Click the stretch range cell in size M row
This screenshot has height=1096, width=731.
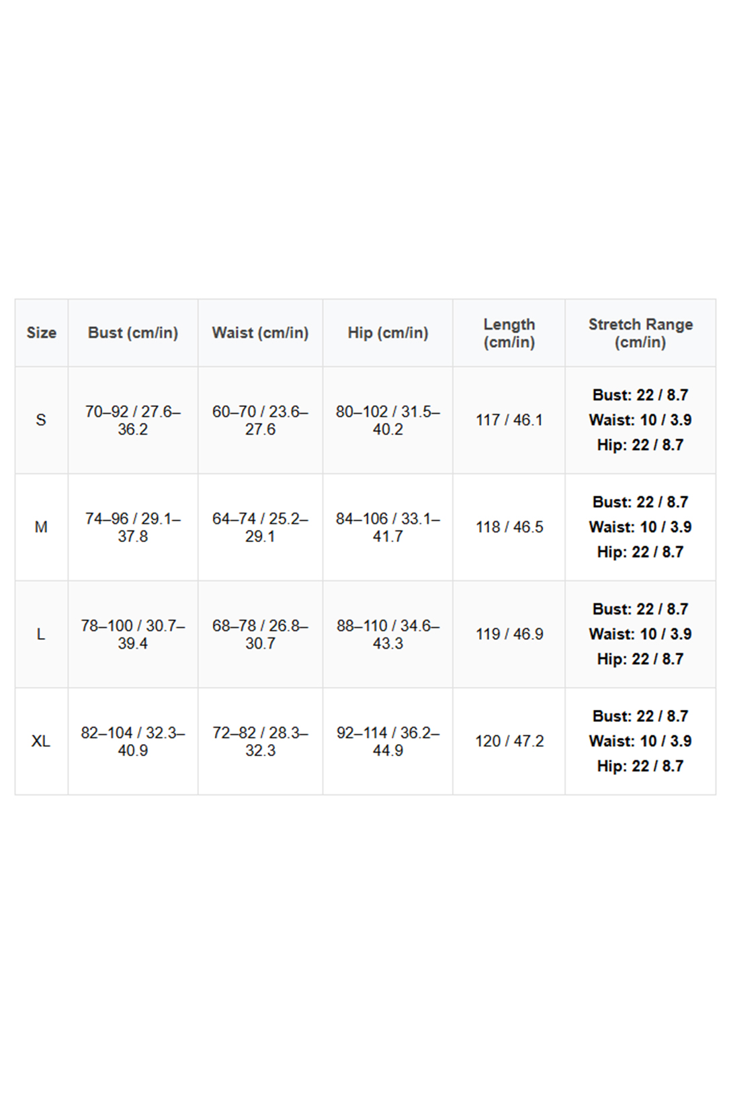coord(640,527)
